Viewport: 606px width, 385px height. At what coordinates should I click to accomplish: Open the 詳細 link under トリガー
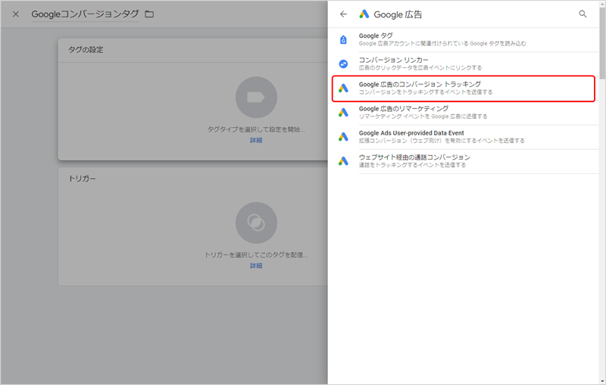[x=256, y=265]
